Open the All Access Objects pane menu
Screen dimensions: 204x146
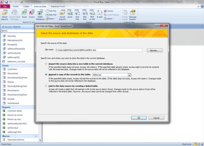pyautogui.click(x=18, y=27)
